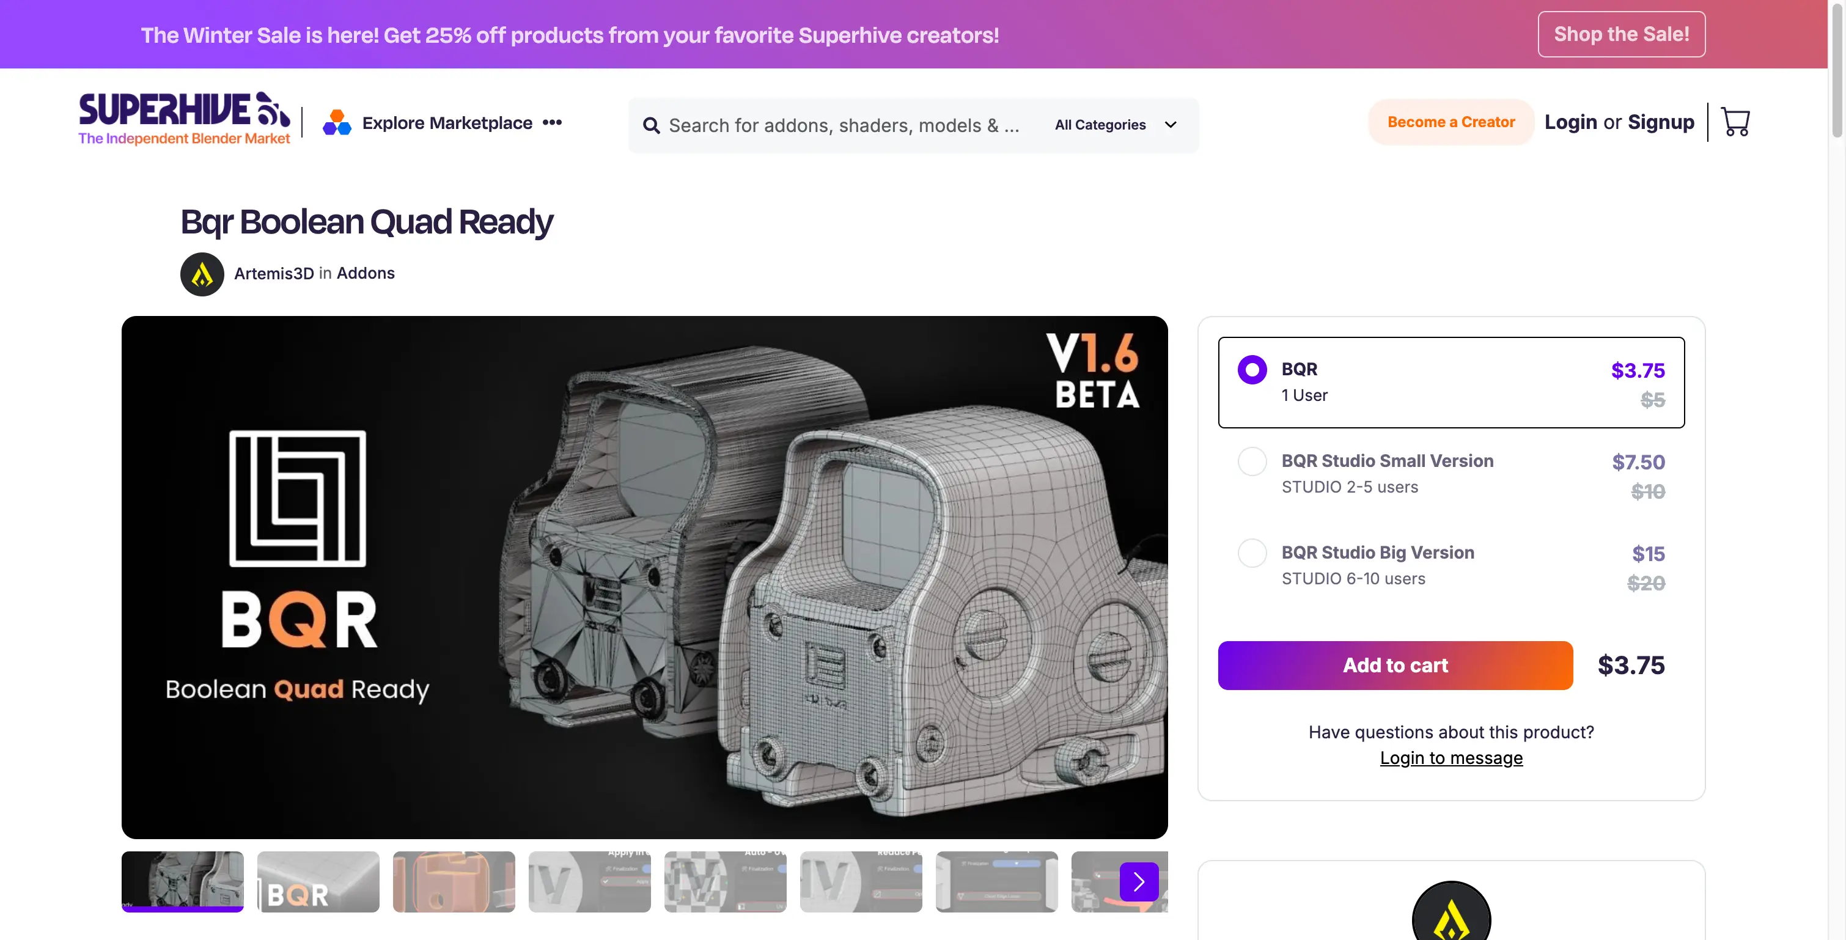This screenshot has width=1846, height=940.
Task: Click the Add to cart button
Action: pos(1394,665)
